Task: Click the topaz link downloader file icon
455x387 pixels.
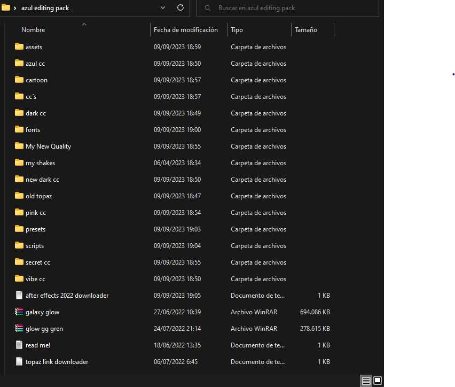Action: pos(19,361)
